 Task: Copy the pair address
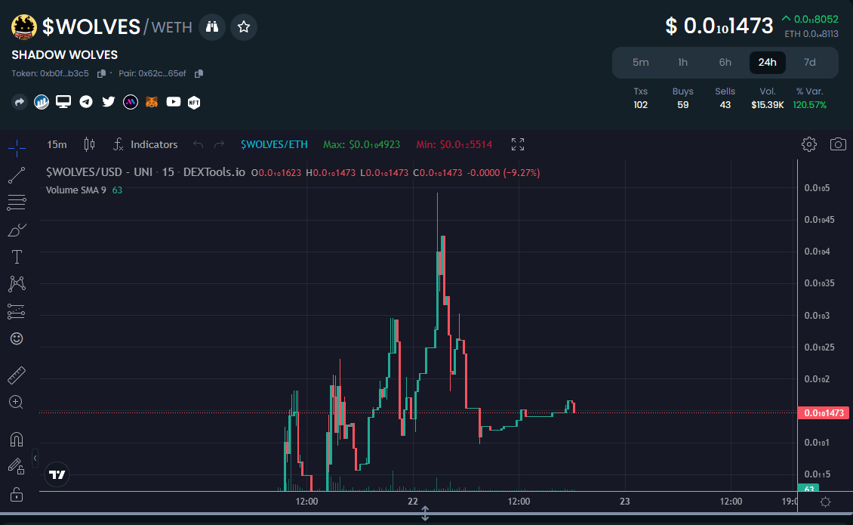click(x=199, y=73)
